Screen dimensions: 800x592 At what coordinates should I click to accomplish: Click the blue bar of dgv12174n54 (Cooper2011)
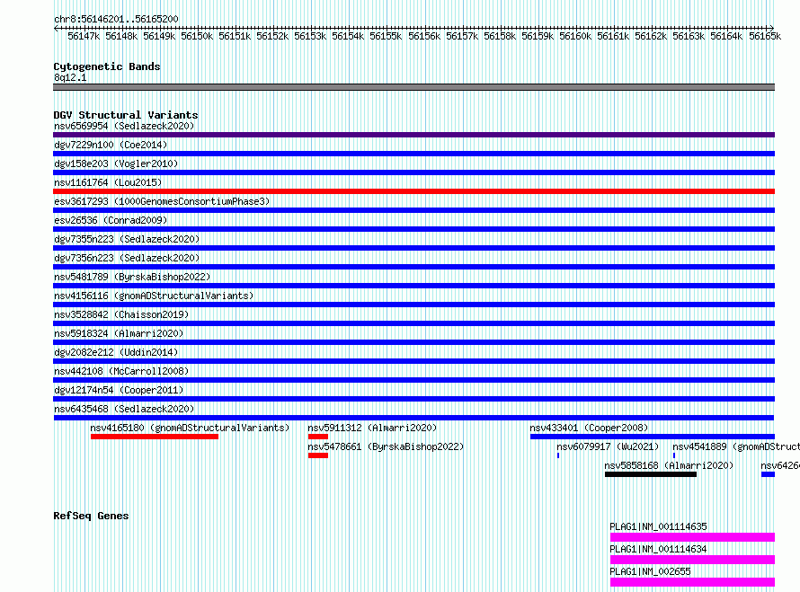[x=413, y=399]
